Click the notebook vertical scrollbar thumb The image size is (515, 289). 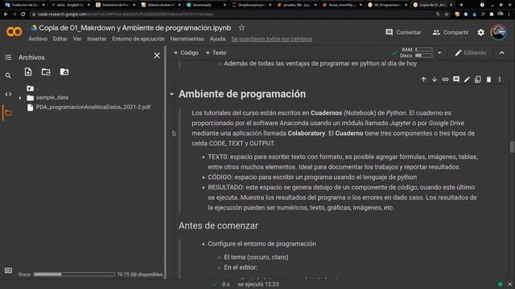click(x=512, y=147)
